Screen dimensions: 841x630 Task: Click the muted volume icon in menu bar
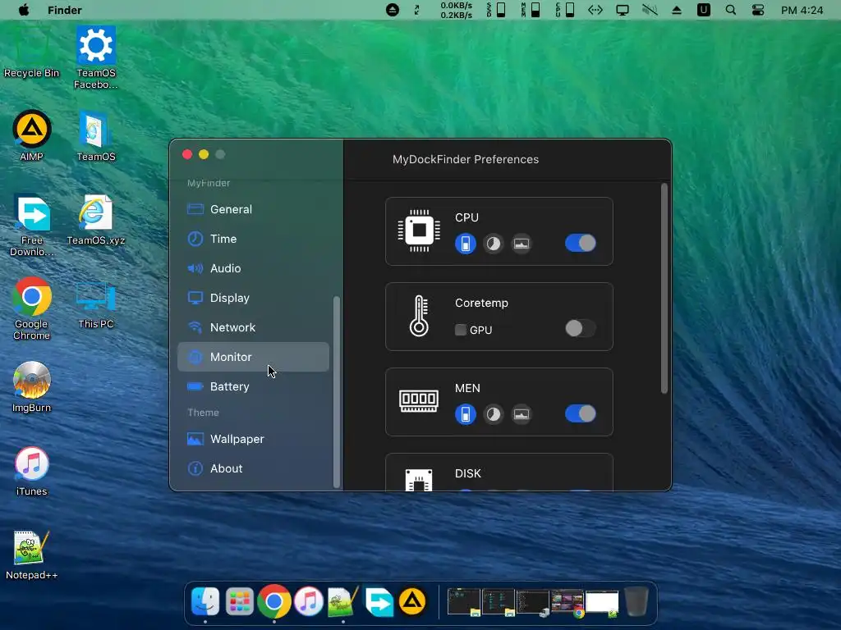pos(650,10)
